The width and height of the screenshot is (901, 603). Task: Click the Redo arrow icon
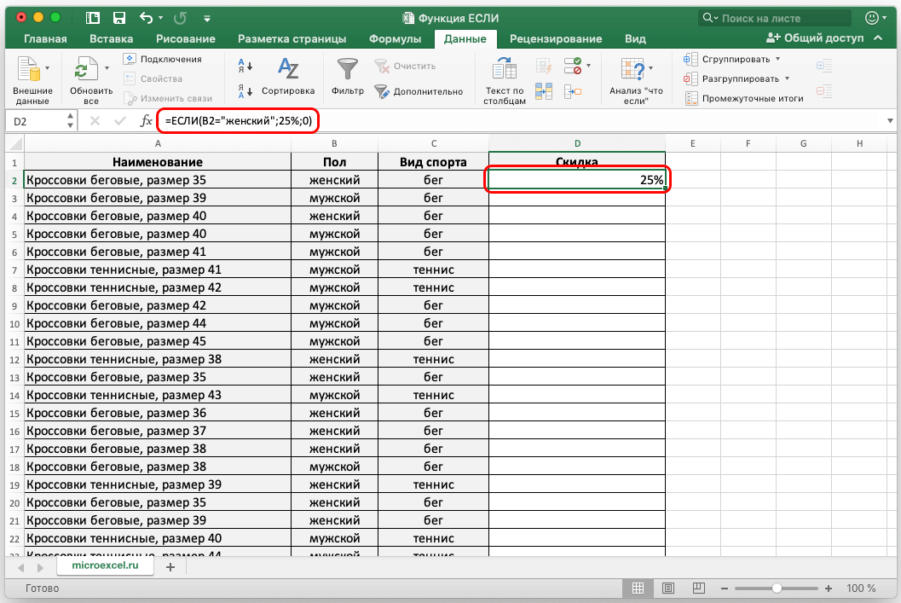180,18
